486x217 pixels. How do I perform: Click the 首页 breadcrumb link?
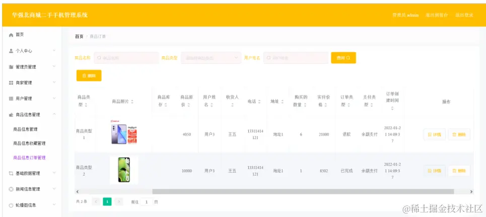[79, 37]
